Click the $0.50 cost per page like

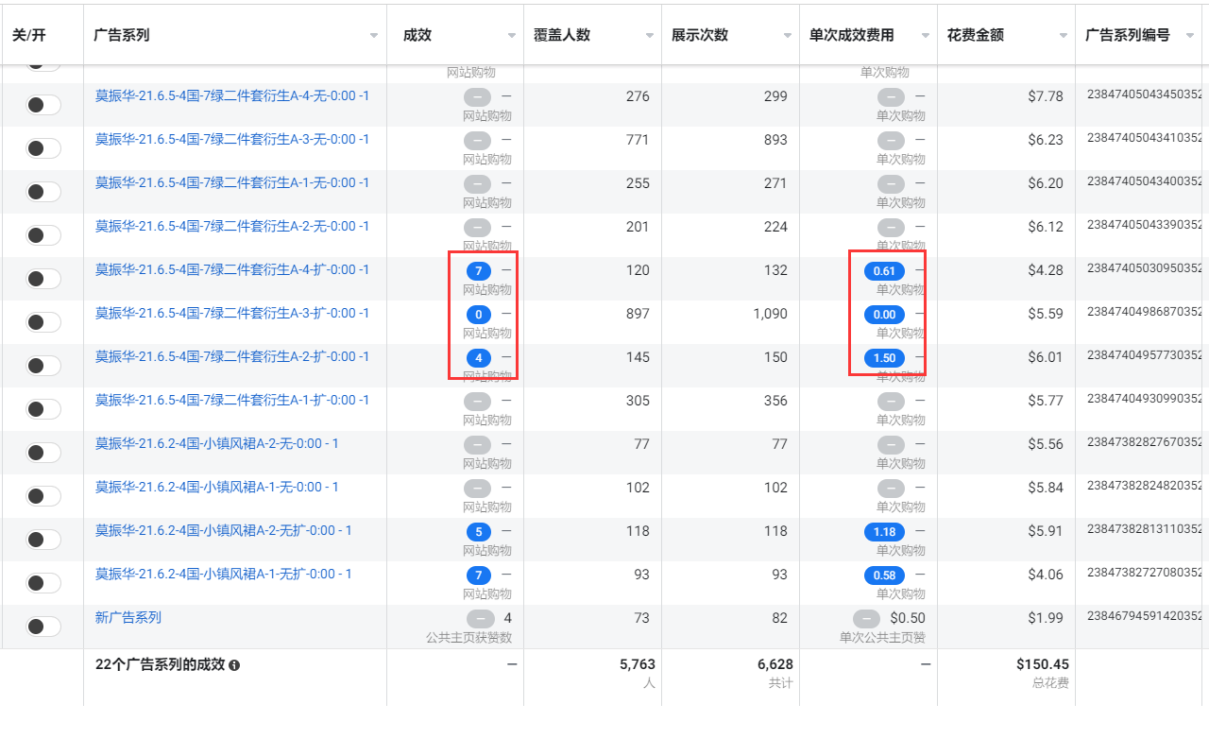pos(908,618)
